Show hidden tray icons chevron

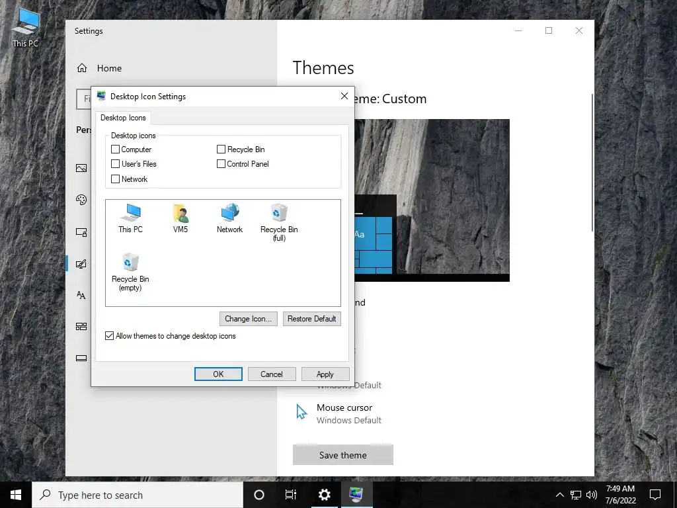click(x=559, y=495)
